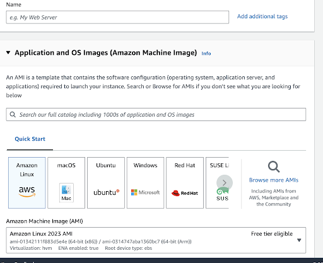Screen dimensions: 323x263
Task: Click the Amazon Machine Image (AMI) label
Action: coord(44,221)
